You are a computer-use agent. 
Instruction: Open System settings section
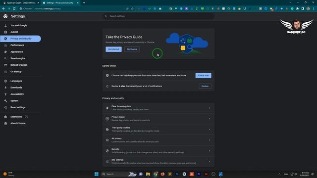(14, 101)
